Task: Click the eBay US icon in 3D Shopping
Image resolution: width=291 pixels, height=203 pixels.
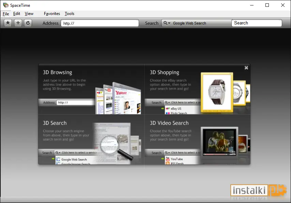Action: pyautogui.click(x=168, y=108)
